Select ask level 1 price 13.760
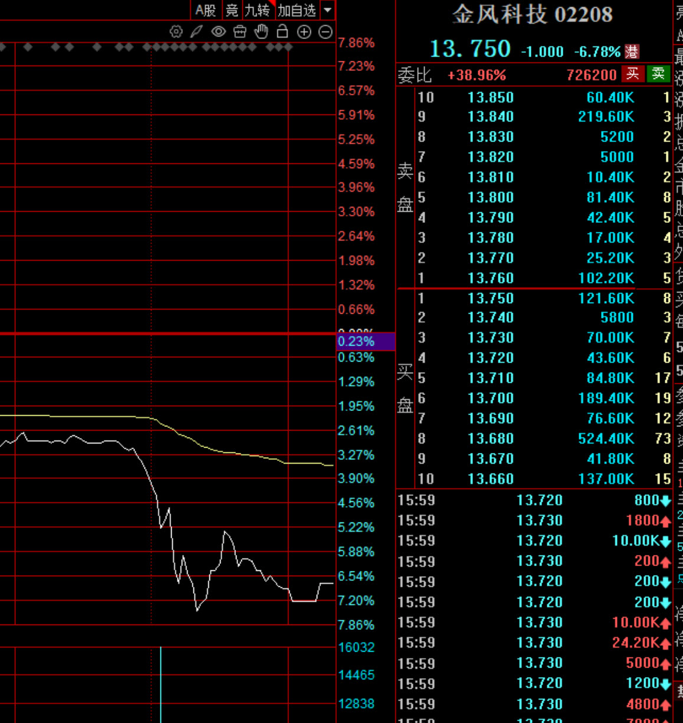Viewport: 683px width, 723px height. pos(491,278)
